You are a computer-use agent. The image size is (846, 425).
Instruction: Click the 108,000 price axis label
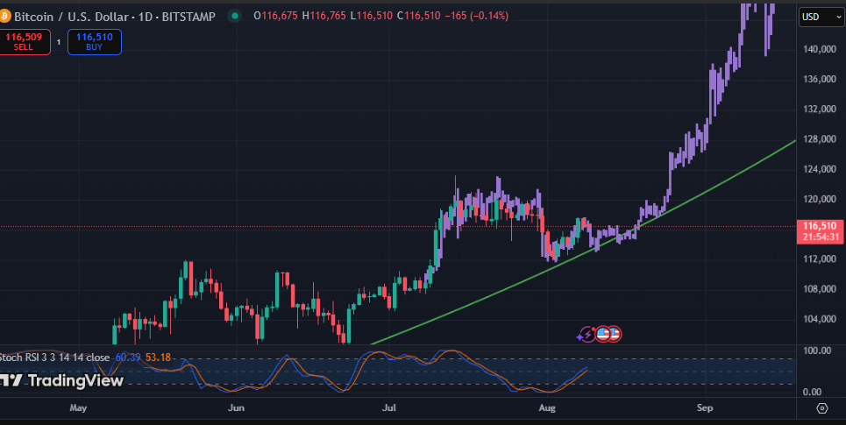click(x=820, y=289)
